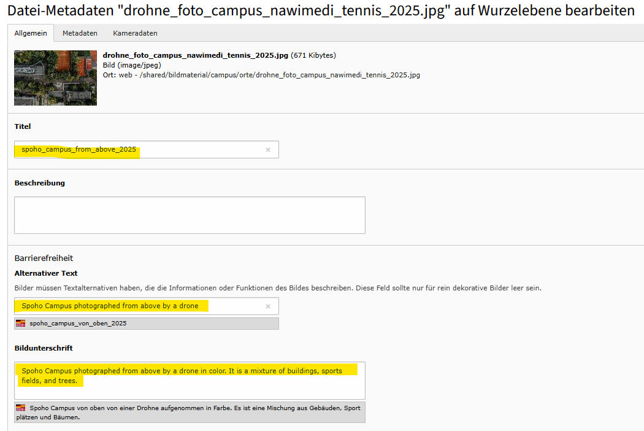Click the file path line starting with Ort
644x431 pixels.
click(x=261, y=75)
